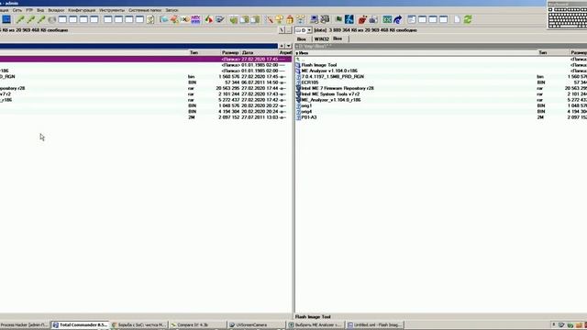Viewport: 587px width, 330px height.
Task: Click the computer monitor toolbar icon
Action: click(x=314, y=19)
